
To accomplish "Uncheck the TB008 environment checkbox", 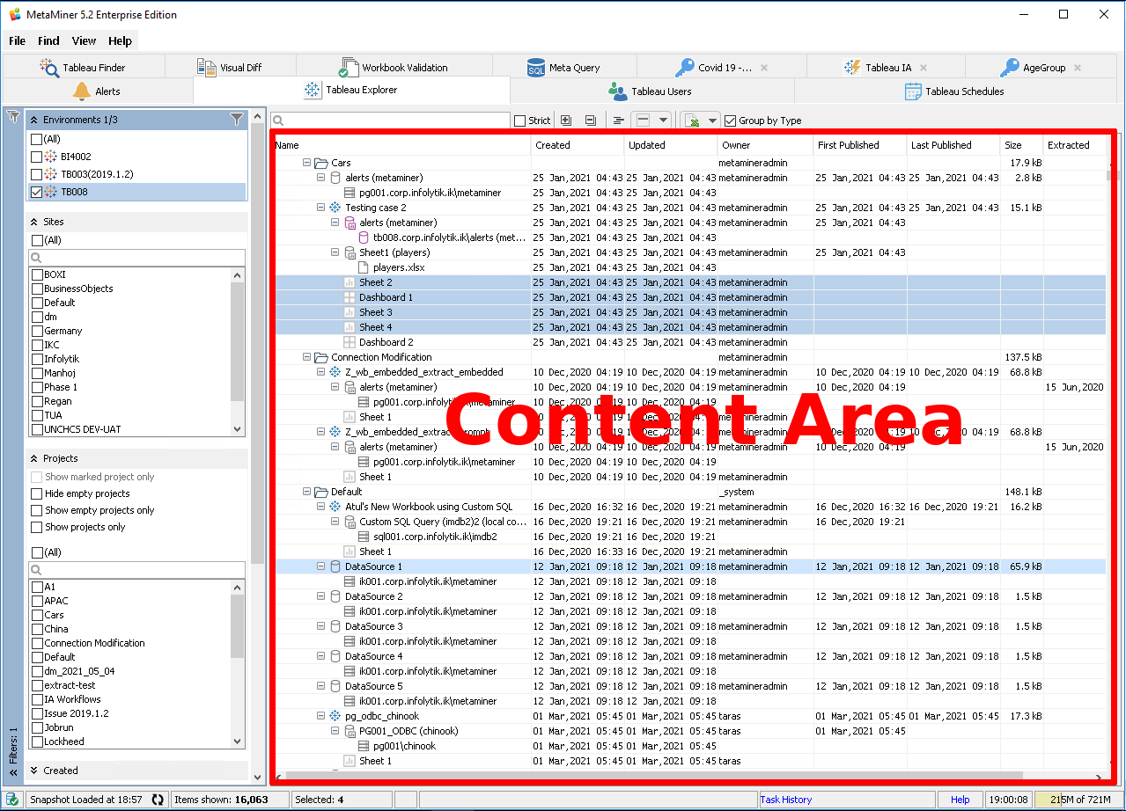I will point(36,192).
